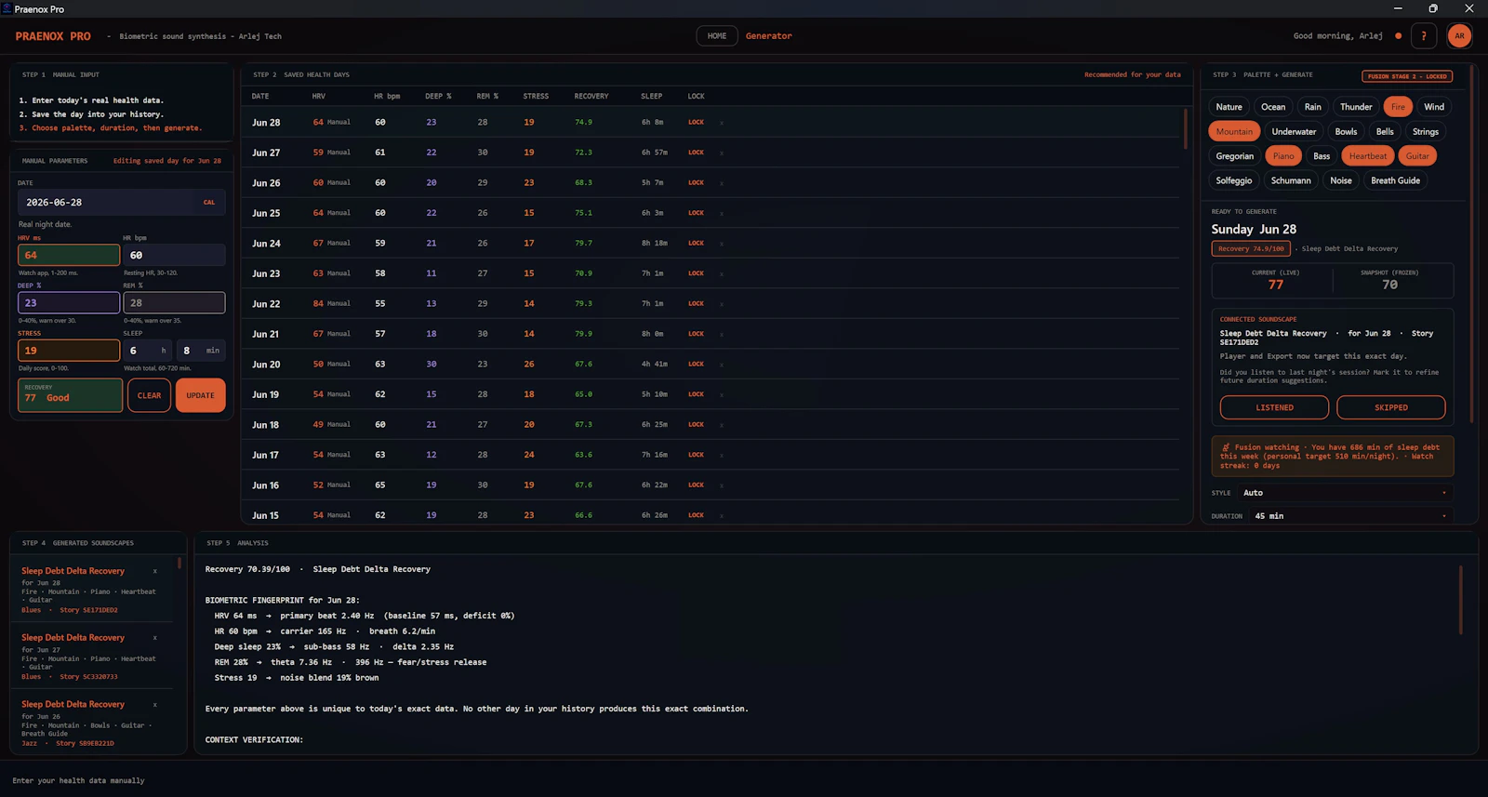Deselect the Heartbeat palette chip
1488x797 pixels.
click(1367, 156)
